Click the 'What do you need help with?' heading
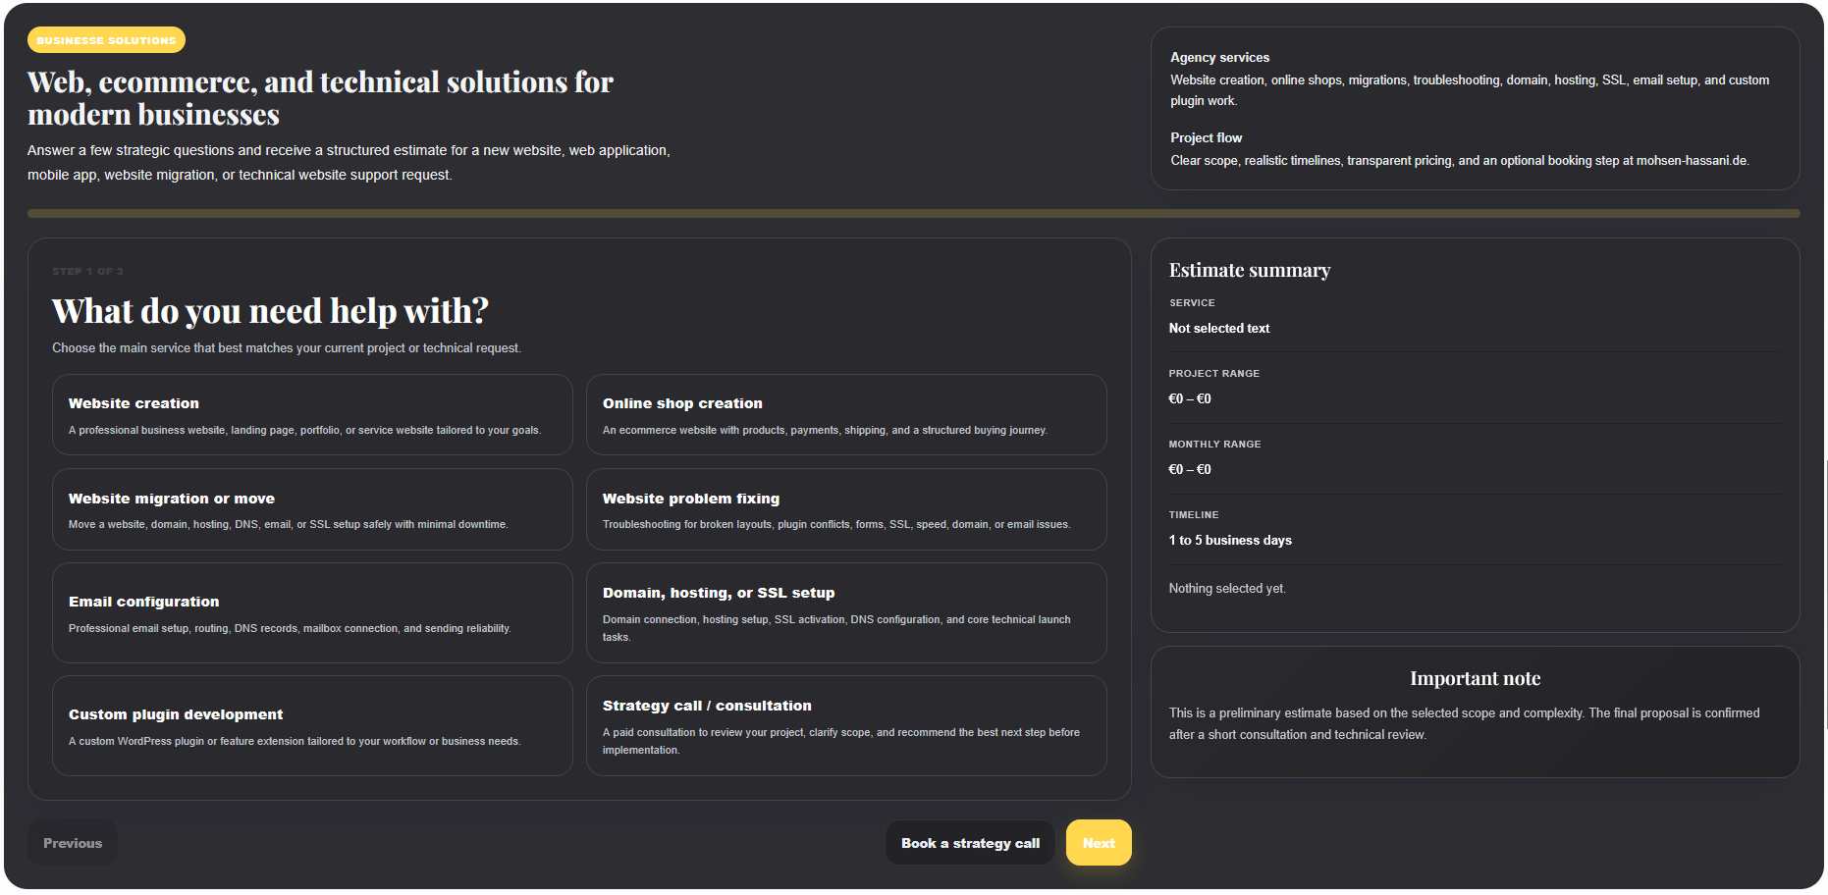 [x=270, y=311]
